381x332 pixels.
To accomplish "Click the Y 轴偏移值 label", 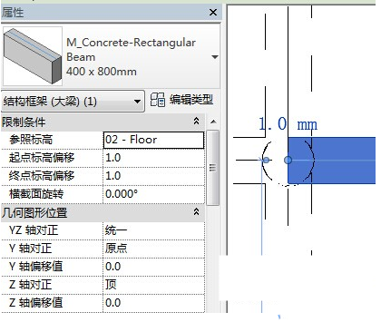I will (x=35, y=267).
